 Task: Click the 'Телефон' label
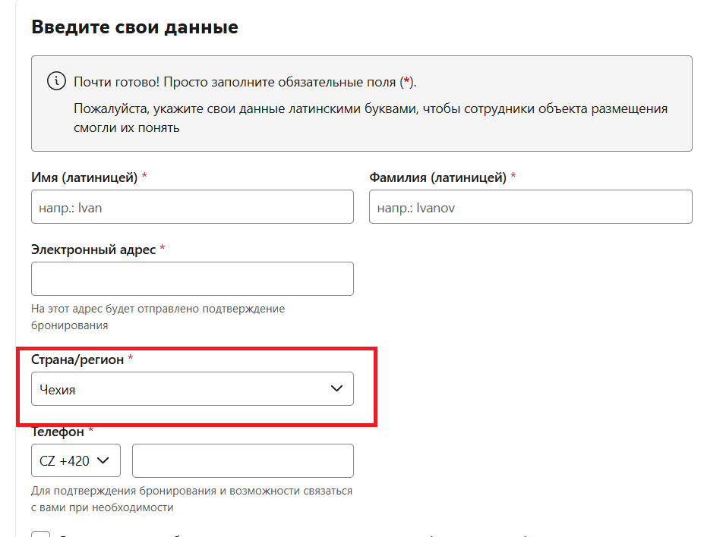58,432
